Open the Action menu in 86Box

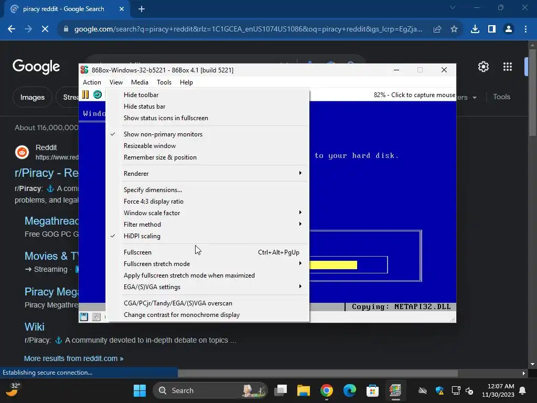pyautogui.click(x=92, y=82)
